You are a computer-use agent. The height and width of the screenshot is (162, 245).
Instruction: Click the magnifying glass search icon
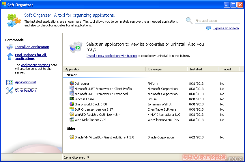[x=189, y=20]
